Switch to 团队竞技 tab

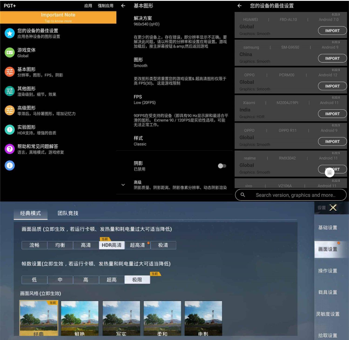click(68, 213)
